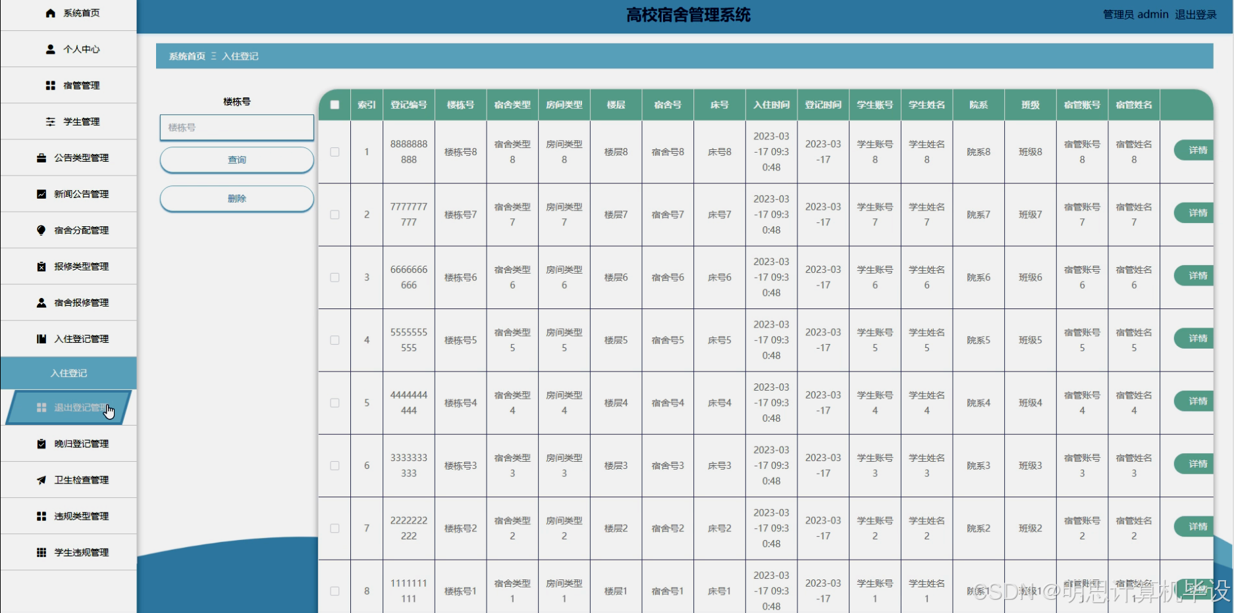Click the grid icon beside 宿管管理
The height and width of the screenshot is (613, 1234).
(51, 86)
